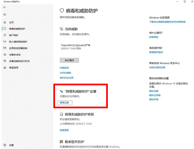Click the firewall antenna icon
The image size is (194, 149).
pyautogui.click(x=5, y=42)
